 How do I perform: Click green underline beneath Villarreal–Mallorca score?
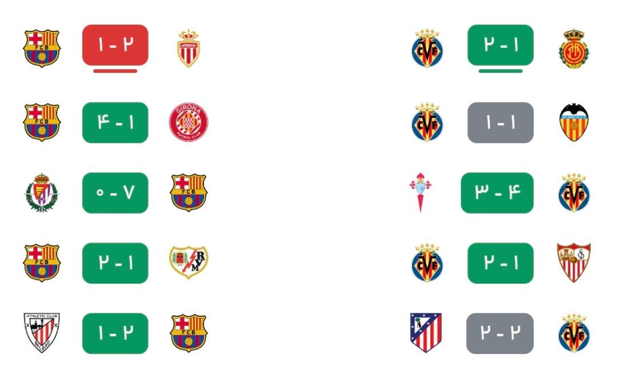(x=500, y=71)
